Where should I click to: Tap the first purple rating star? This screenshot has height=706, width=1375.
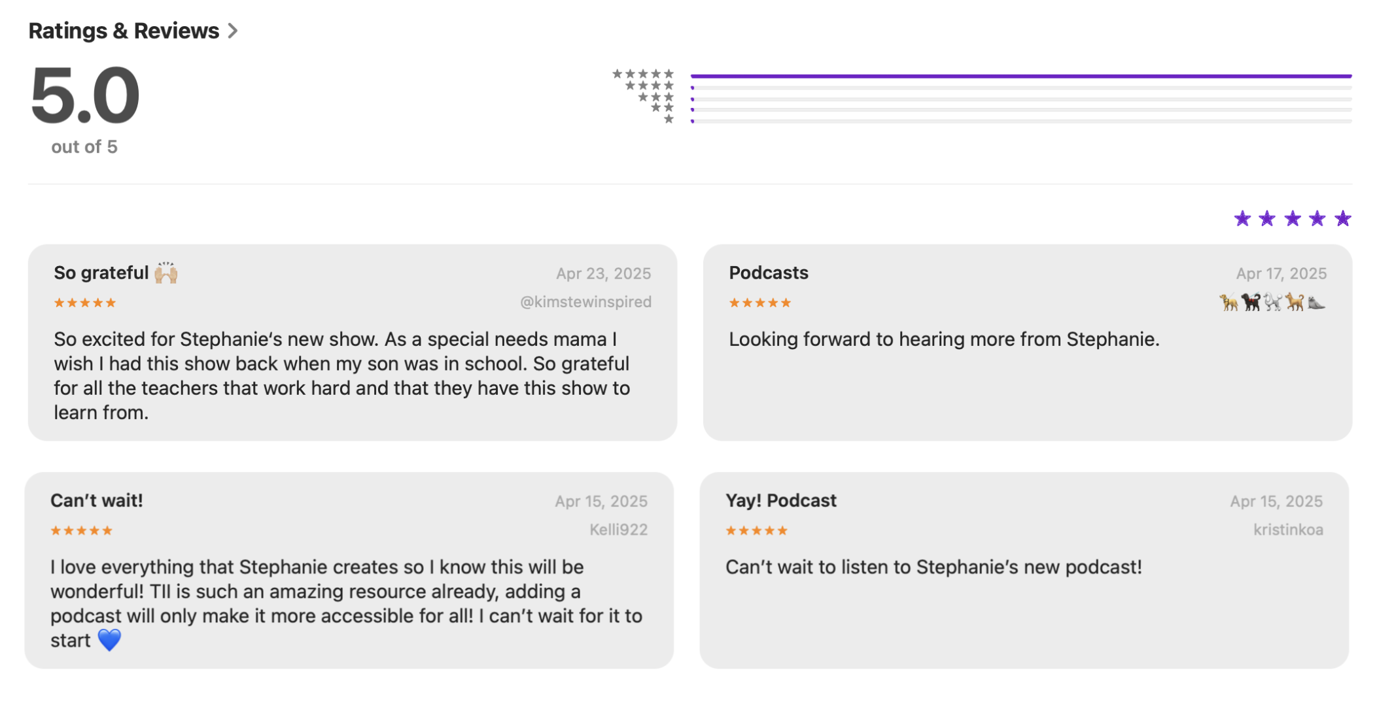[1242, 218]
